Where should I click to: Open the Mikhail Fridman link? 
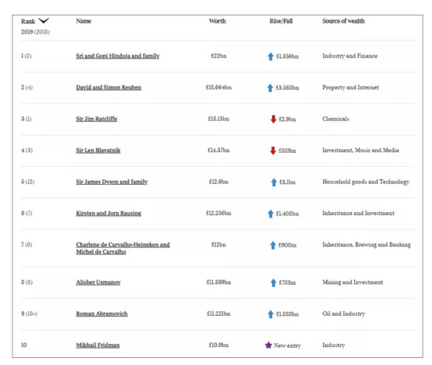97,346
